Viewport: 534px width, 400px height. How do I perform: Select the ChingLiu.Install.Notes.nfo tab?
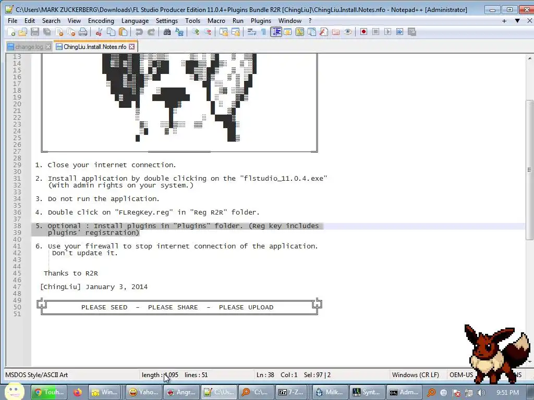pos(95,46)
